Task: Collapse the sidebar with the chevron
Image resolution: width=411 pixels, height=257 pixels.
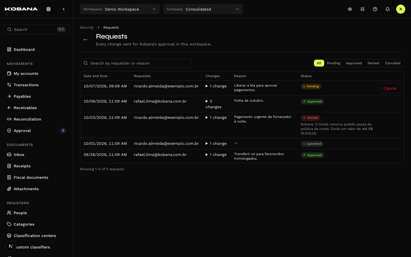Action: [x=64, y=9]
